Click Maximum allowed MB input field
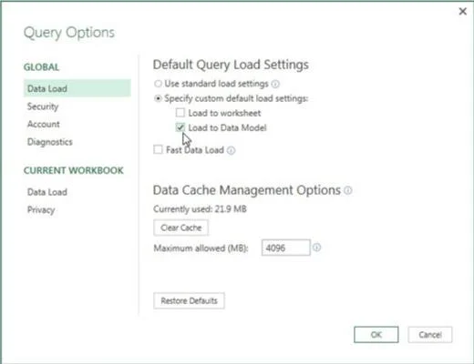Screen dimensions: 474x364 (x=285, y=248)
